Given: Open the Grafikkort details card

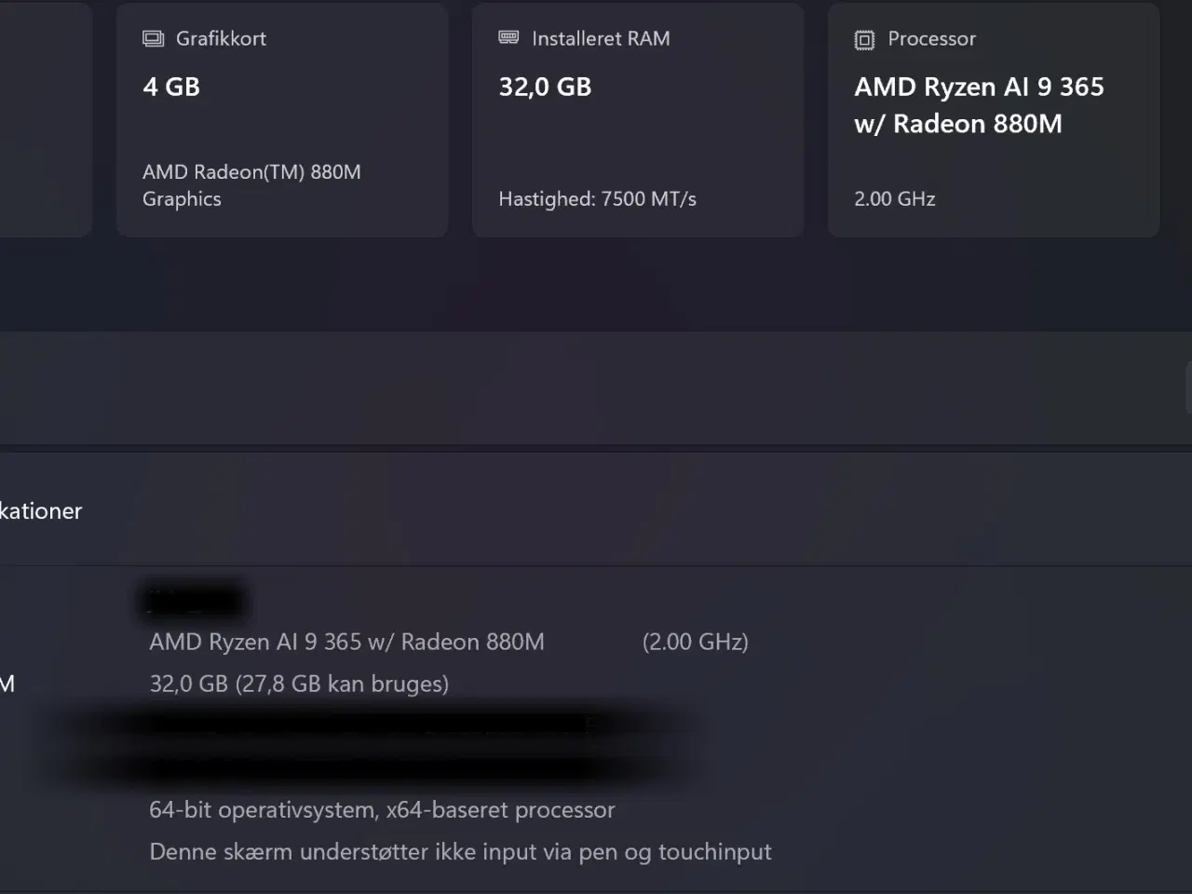Looking at the screenshot, I should pos(281,119).
